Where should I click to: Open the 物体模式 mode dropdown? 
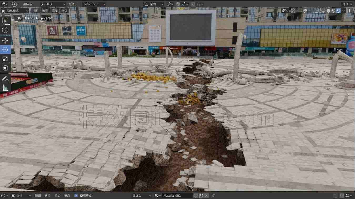[x=15, y=11]
